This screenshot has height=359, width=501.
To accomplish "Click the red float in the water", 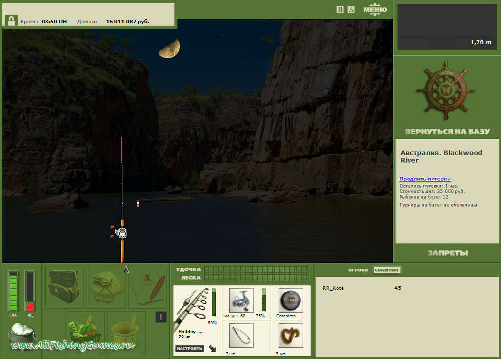I will point(138,203).
